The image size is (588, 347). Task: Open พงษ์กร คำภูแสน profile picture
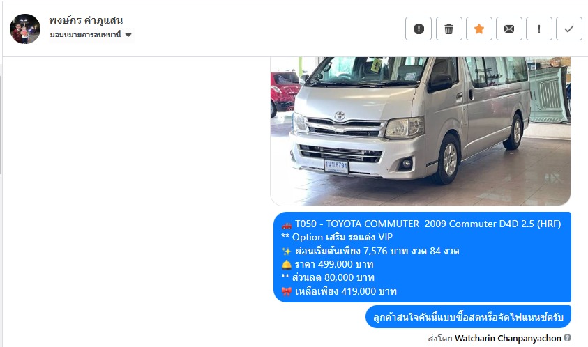tap(24, 29)
